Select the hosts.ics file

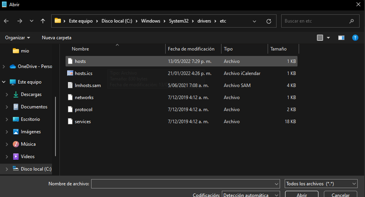point(181,73)
